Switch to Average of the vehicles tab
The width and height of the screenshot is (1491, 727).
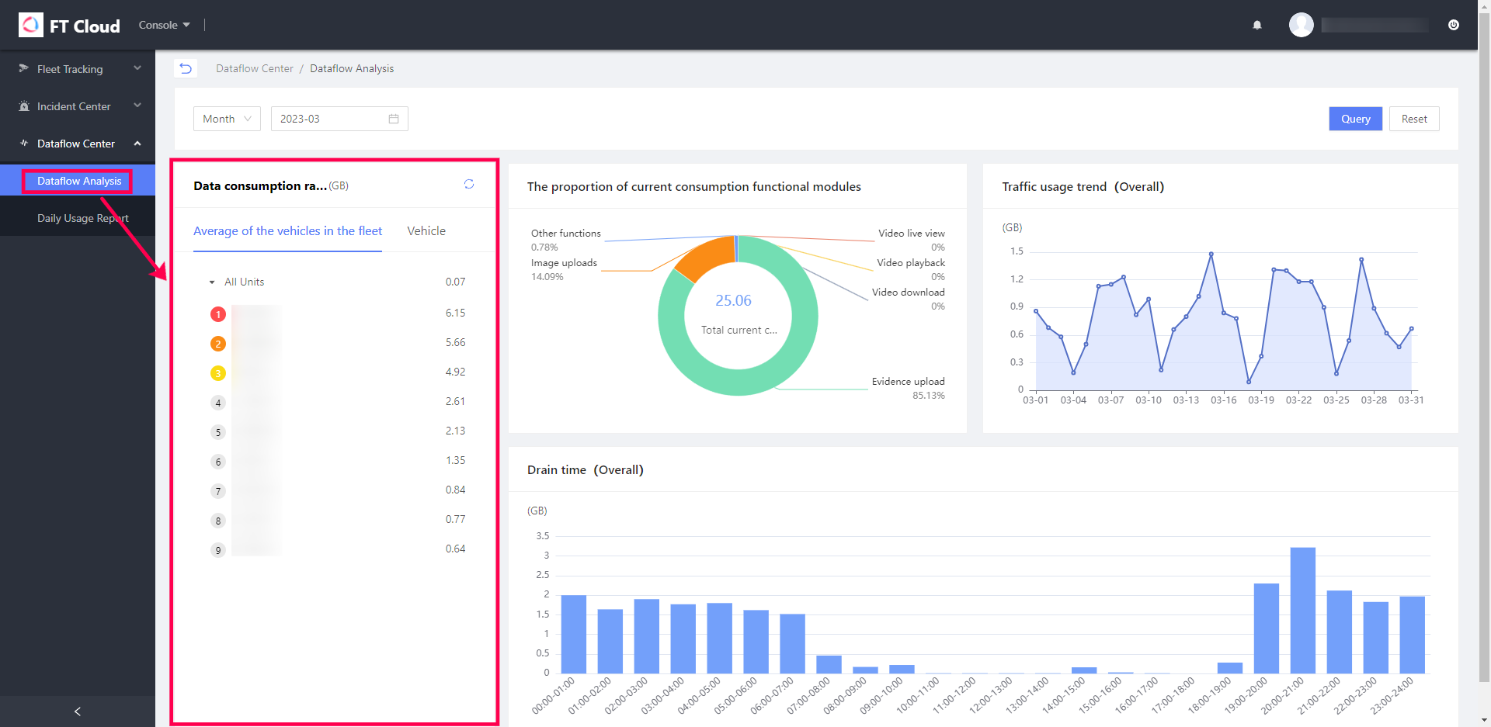pyautogui.click(x=287, y=230)
